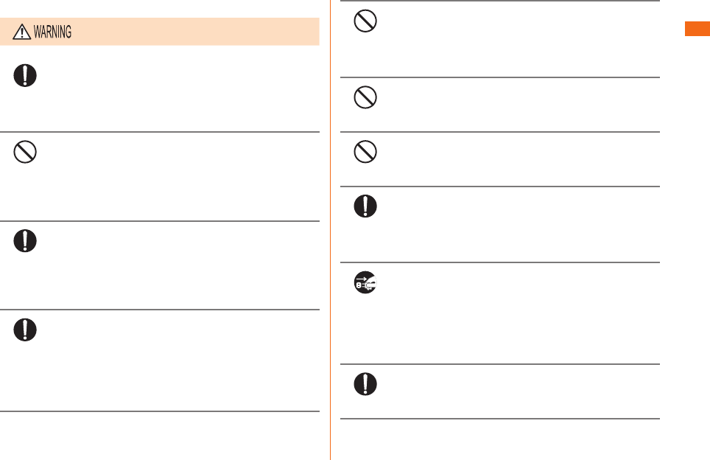The height and width of the screenshot is (460, 710).
Task: Click the topmost prohibition icon in right column
Action: 365,21
